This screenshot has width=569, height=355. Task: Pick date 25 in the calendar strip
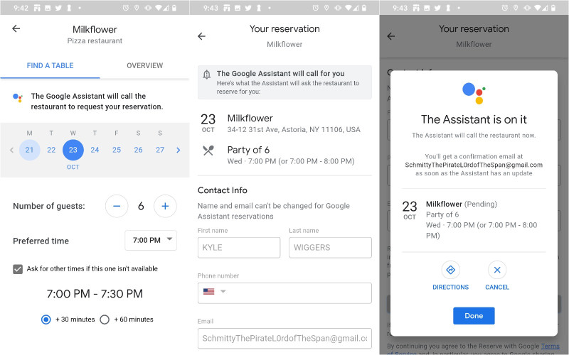pos(117,150)
